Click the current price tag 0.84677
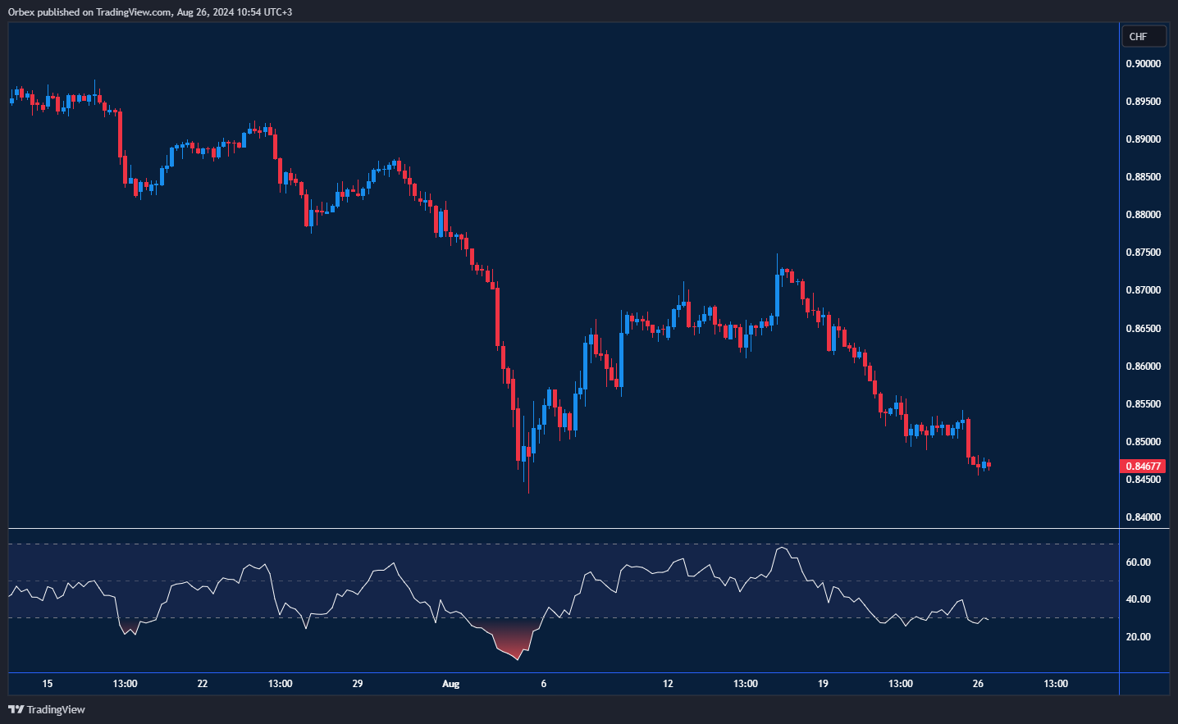The width and height of the screenshot is (1178, 724). tap(1144, 465)
